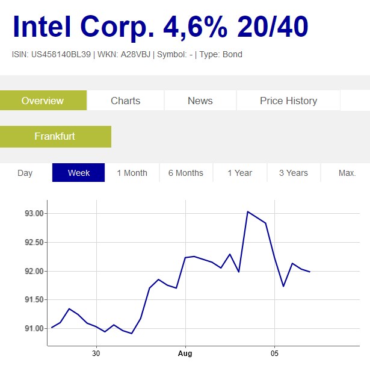Switch chart to 1 Month

tap(132, 173)
